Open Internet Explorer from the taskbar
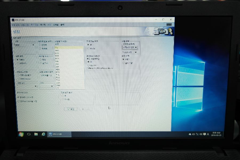The width and height of the screenshot is (240, 160). coord(43,134)
